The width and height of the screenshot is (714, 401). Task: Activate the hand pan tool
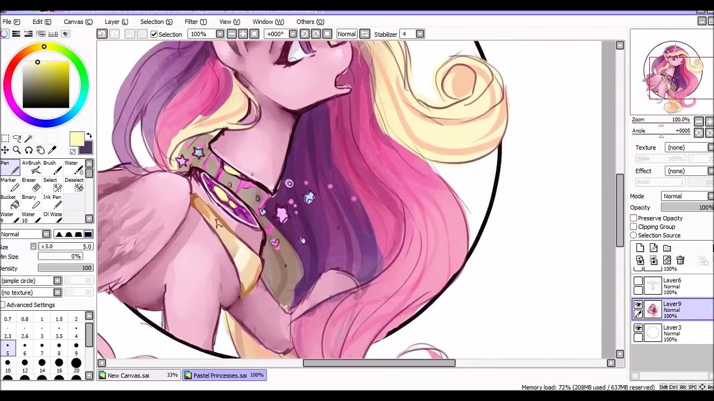[x=40, y=150]
